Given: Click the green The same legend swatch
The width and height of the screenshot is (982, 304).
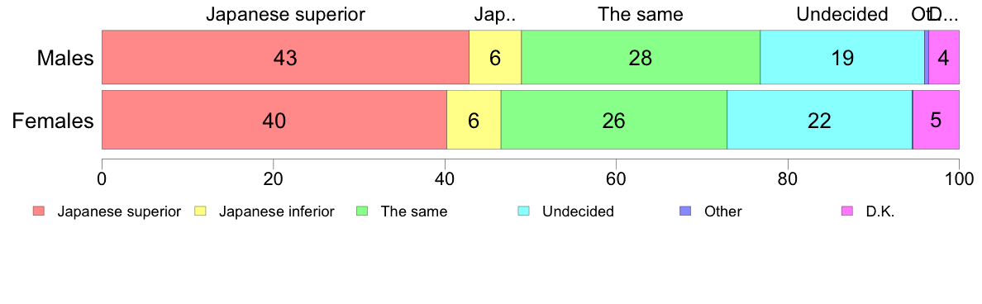Looking at the screenshot, I should (x=362, y=211).
